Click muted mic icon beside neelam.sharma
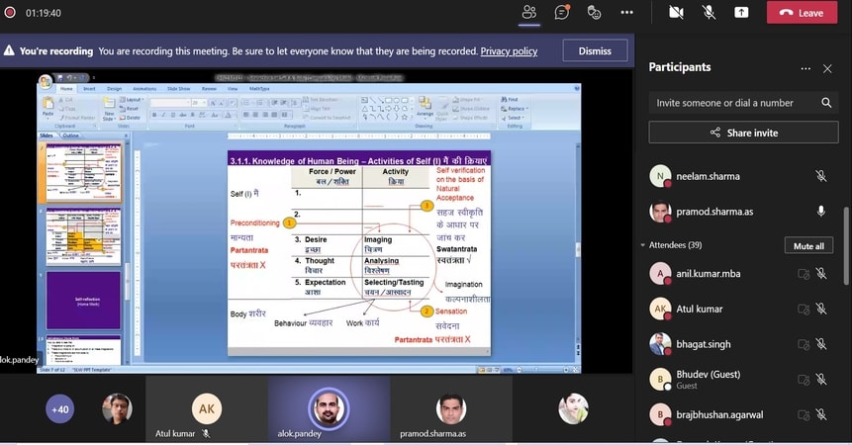Image resolution: width=852 pixels, height=445 pixels. [x=820, y=176]
